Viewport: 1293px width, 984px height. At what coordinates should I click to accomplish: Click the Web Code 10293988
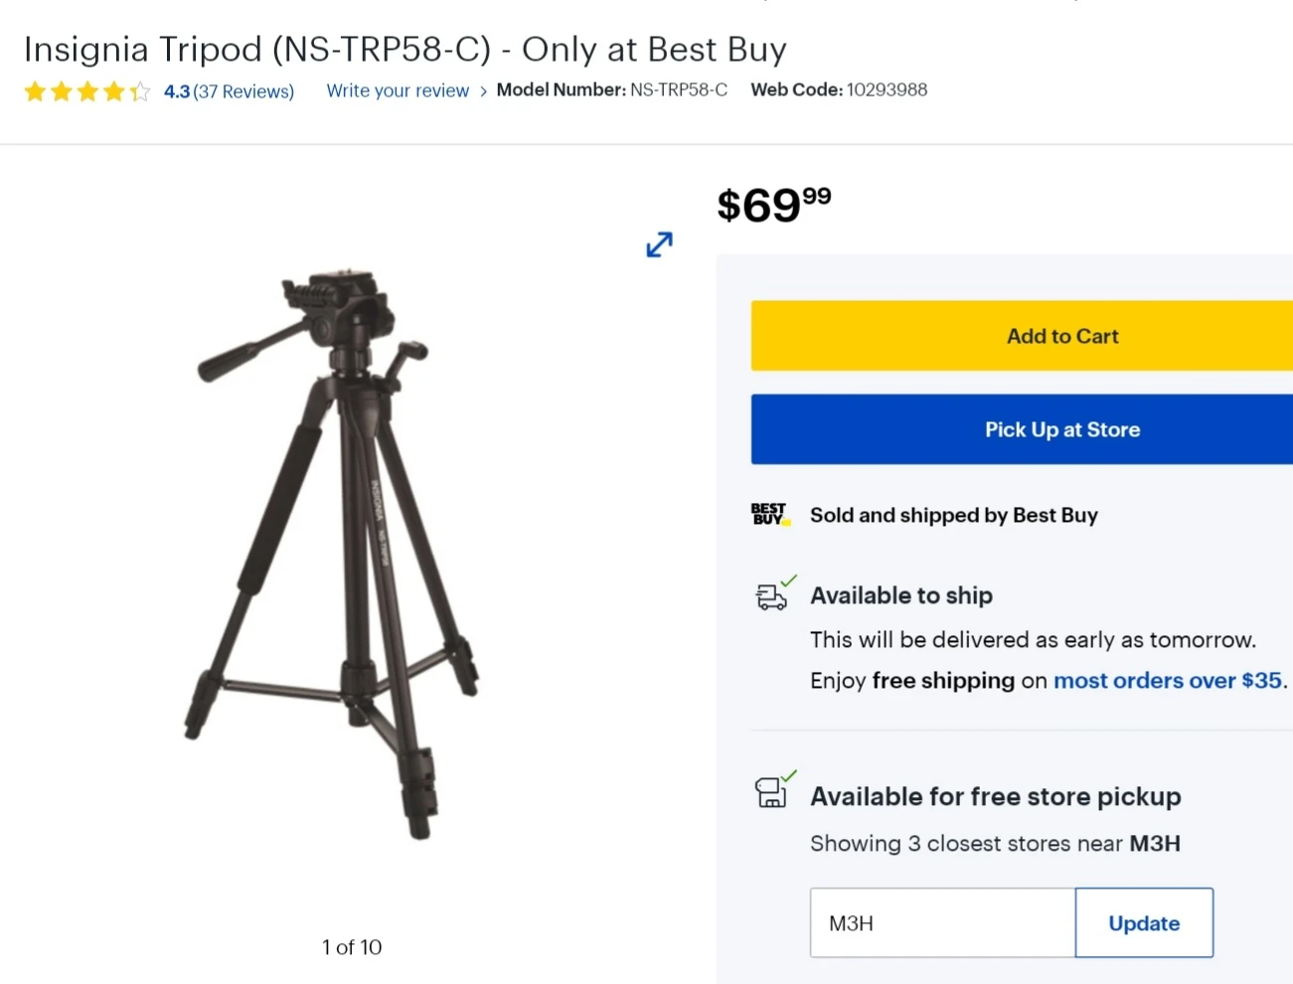point(887,89)
